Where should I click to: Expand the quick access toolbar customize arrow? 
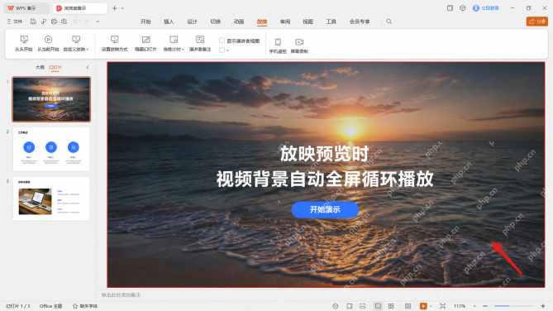[98, 22]
